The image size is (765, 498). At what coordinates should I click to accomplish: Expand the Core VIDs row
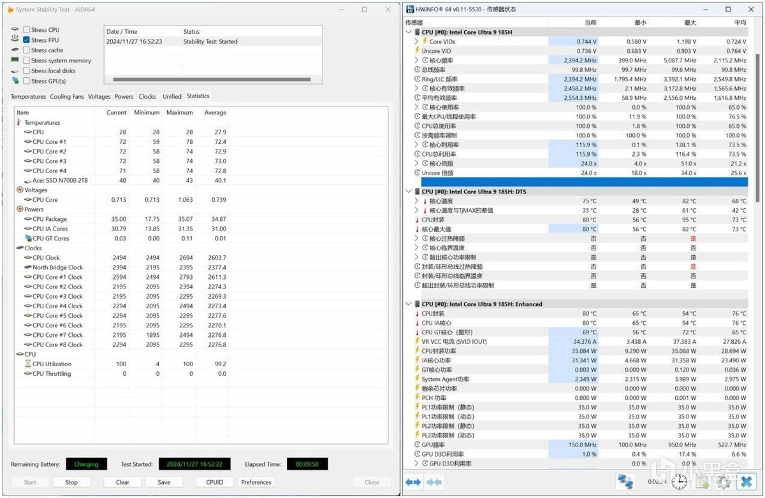[x=417, y=41]
